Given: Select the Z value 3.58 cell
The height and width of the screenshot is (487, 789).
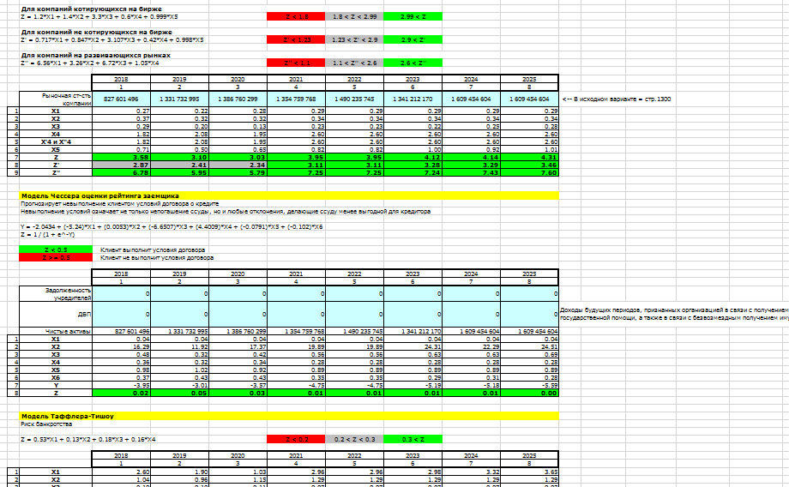Looking at the screenshot, I should pos(121,158).
